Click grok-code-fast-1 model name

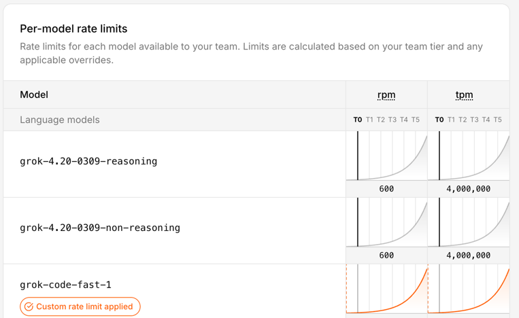[x=65, y=285]
